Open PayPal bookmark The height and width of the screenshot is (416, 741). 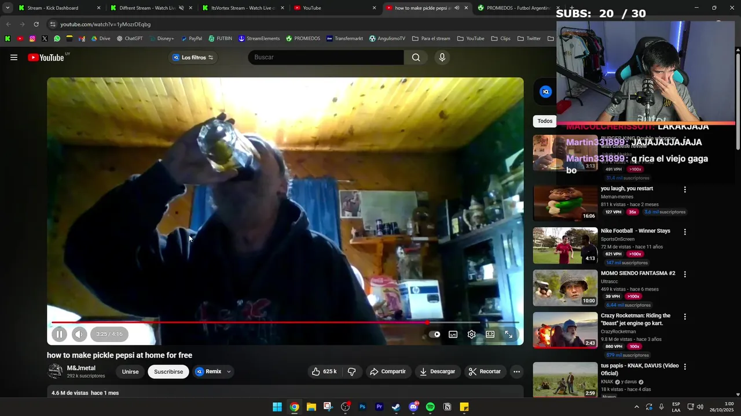pos(191,39)
